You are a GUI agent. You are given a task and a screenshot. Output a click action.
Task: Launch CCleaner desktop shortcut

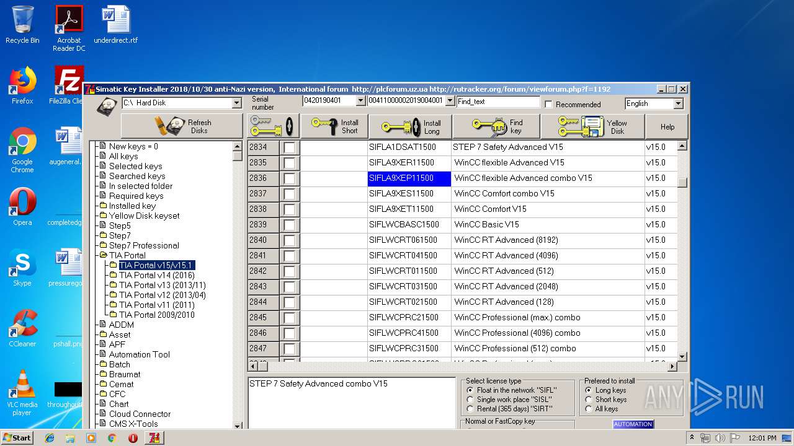pos(22,328)
